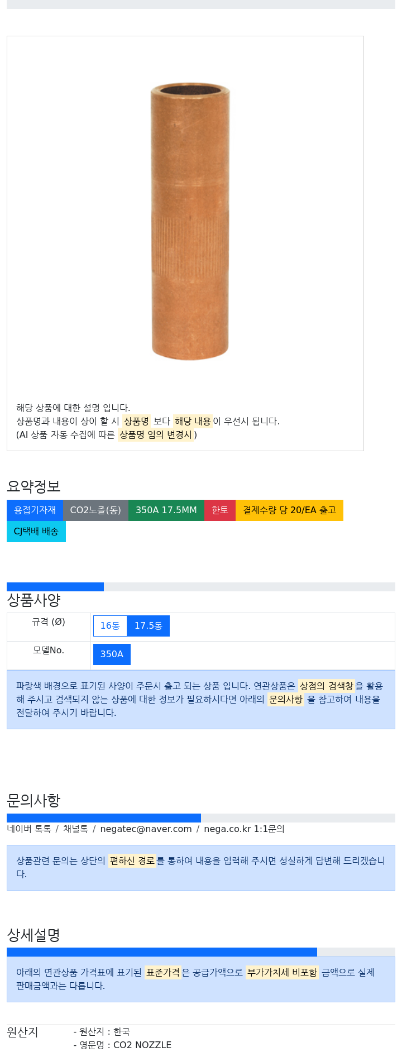Viewport: 402px width, 1052px height.
Task: Open the 네이버 톡톡 inquiry link
Action: [29, 829]
